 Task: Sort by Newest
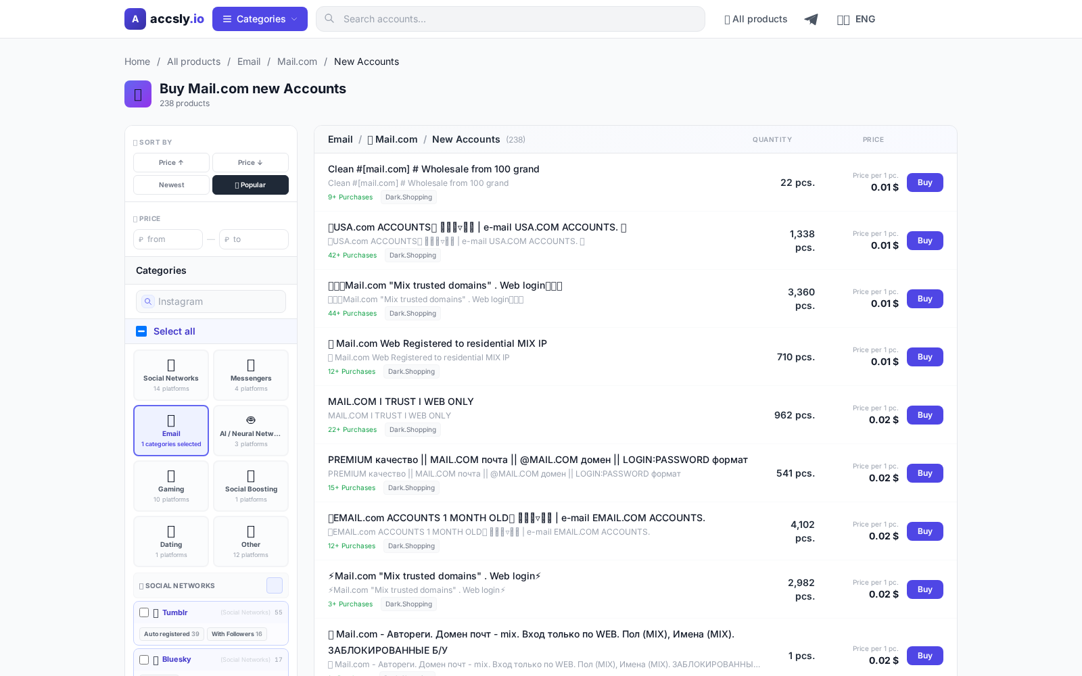(171, 185)
